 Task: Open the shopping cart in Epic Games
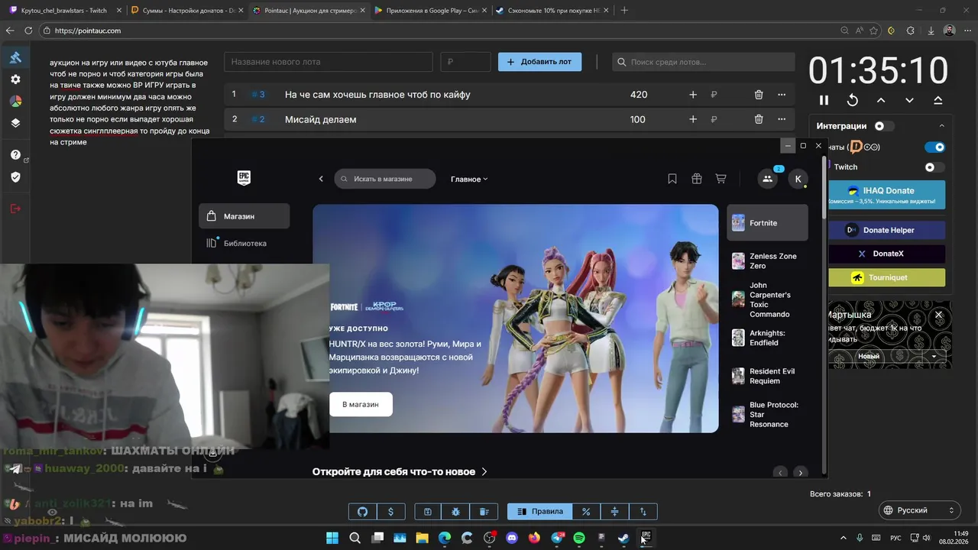coord(721,179)
